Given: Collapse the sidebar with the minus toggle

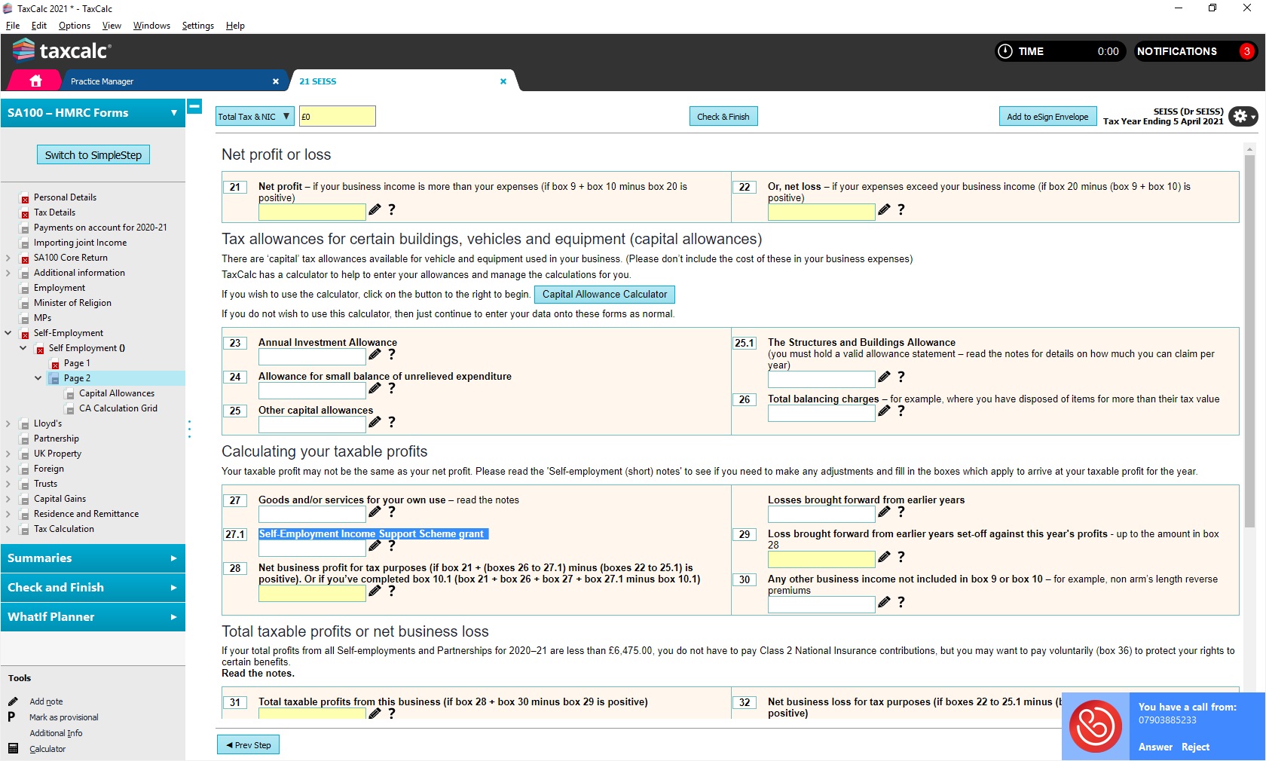Looking at the screenshot, I should [194, 106].
